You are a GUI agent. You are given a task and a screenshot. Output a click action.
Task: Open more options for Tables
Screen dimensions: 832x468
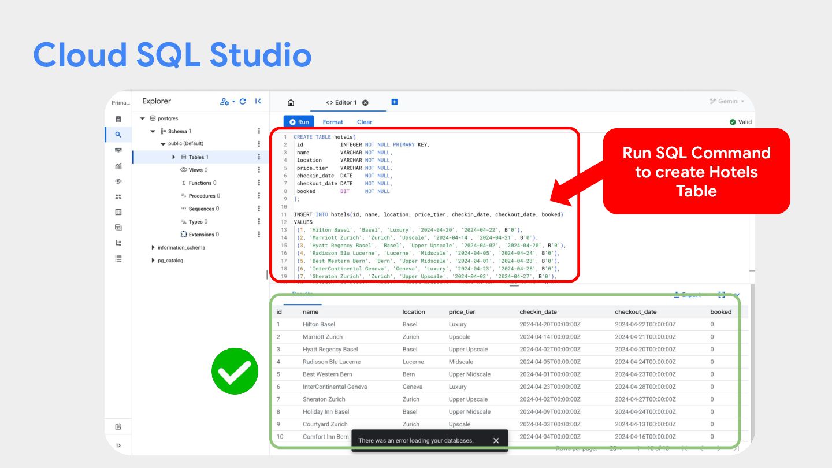(x=259, y=157)
